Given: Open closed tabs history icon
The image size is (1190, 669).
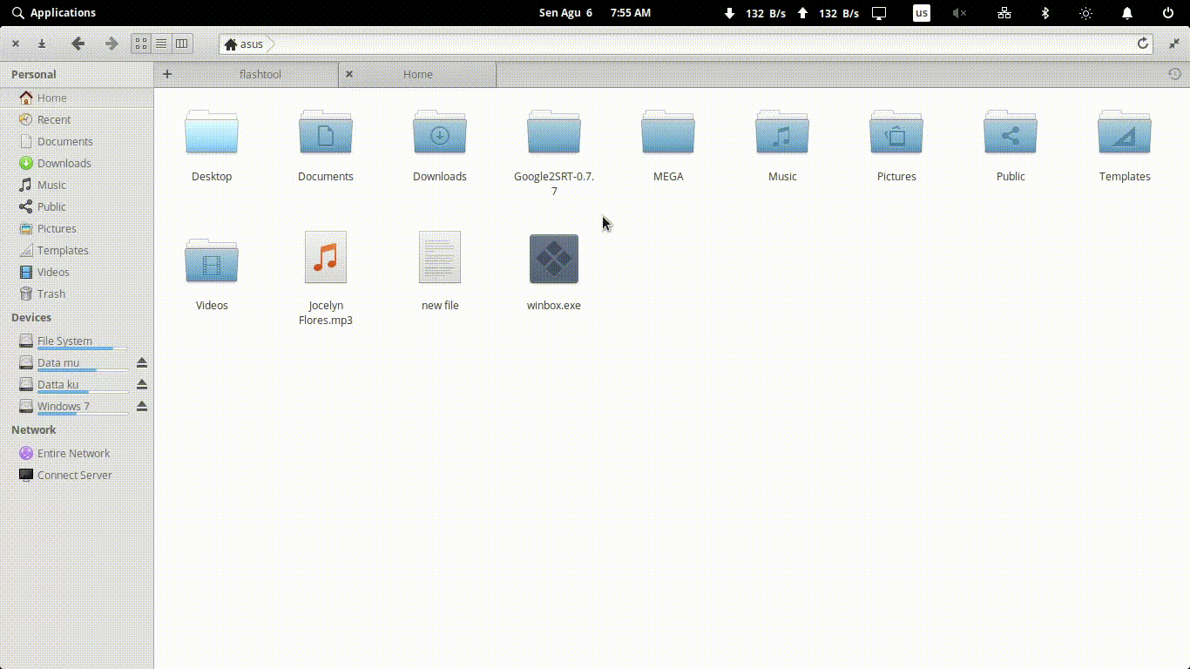Looking at the screenshot, I should (1174, 74).
